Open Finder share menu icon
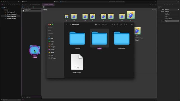Viewport: 180px width, 101px height. tap(117, 24)
